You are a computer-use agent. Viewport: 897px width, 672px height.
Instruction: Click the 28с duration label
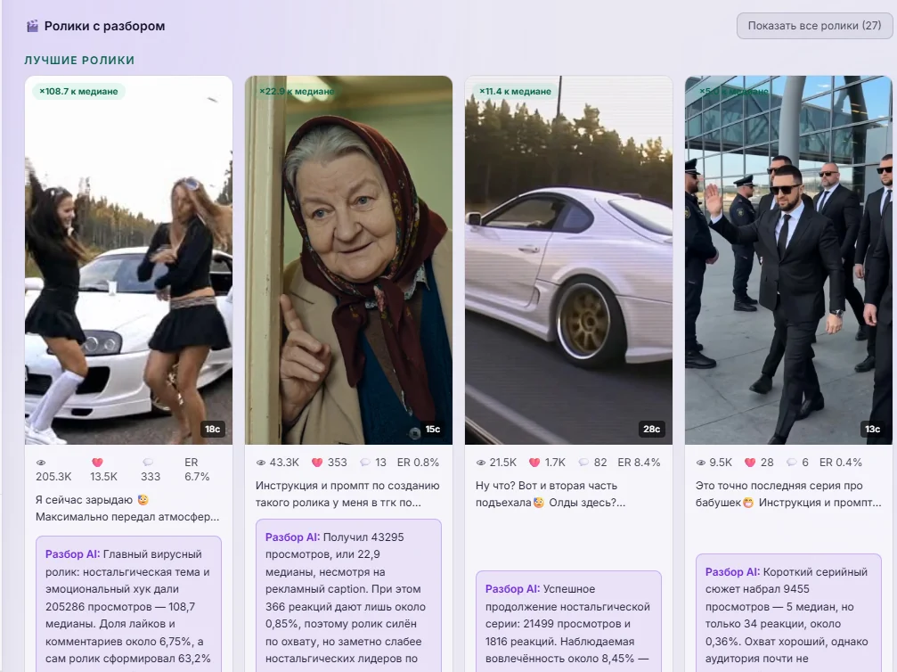tap(651, 429)
